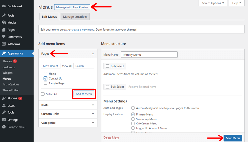Click the Collapse menu arrow icon
This screenshot has width=248, height=142.
coord(4,127)
